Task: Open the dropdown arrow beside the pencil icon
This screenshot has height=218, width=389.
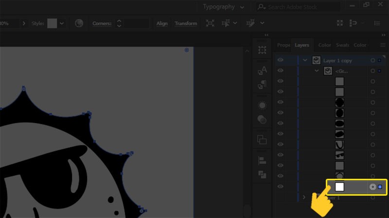Action: point(262,23)
